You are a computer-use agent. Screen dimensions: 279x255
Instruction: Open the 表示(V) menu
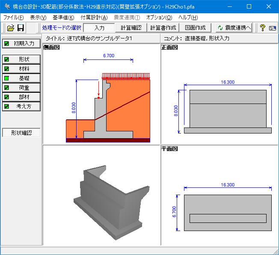[x=38, y=18]
